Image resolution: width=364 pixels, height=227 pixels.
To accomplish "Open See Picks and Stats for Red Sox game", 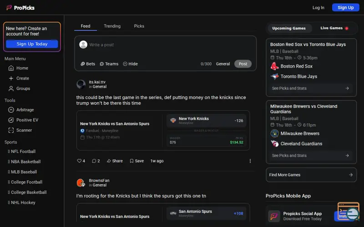I will click(x=311, y=88).
